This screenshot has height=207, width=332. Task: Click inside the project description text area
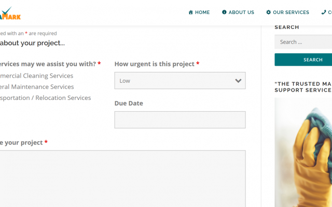(122, 179)
